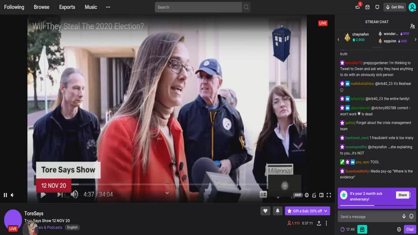
Task: Click the share upload icon below the video
Action: click(319, 223)
